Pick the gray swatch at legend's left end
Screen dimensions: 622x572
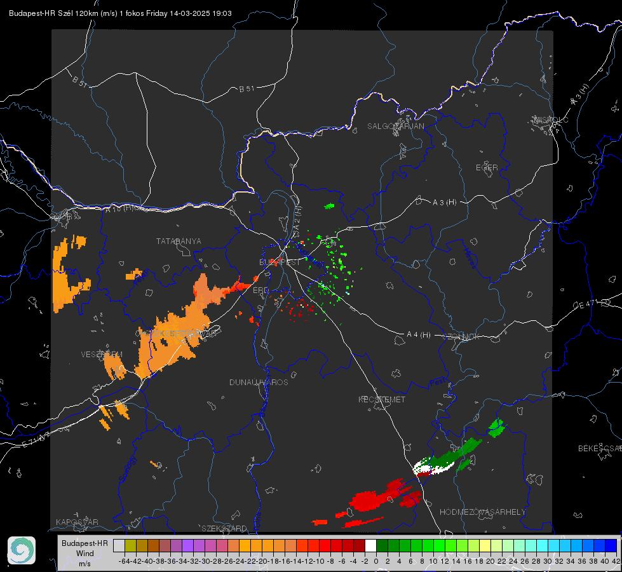click(x=119, y=545)
